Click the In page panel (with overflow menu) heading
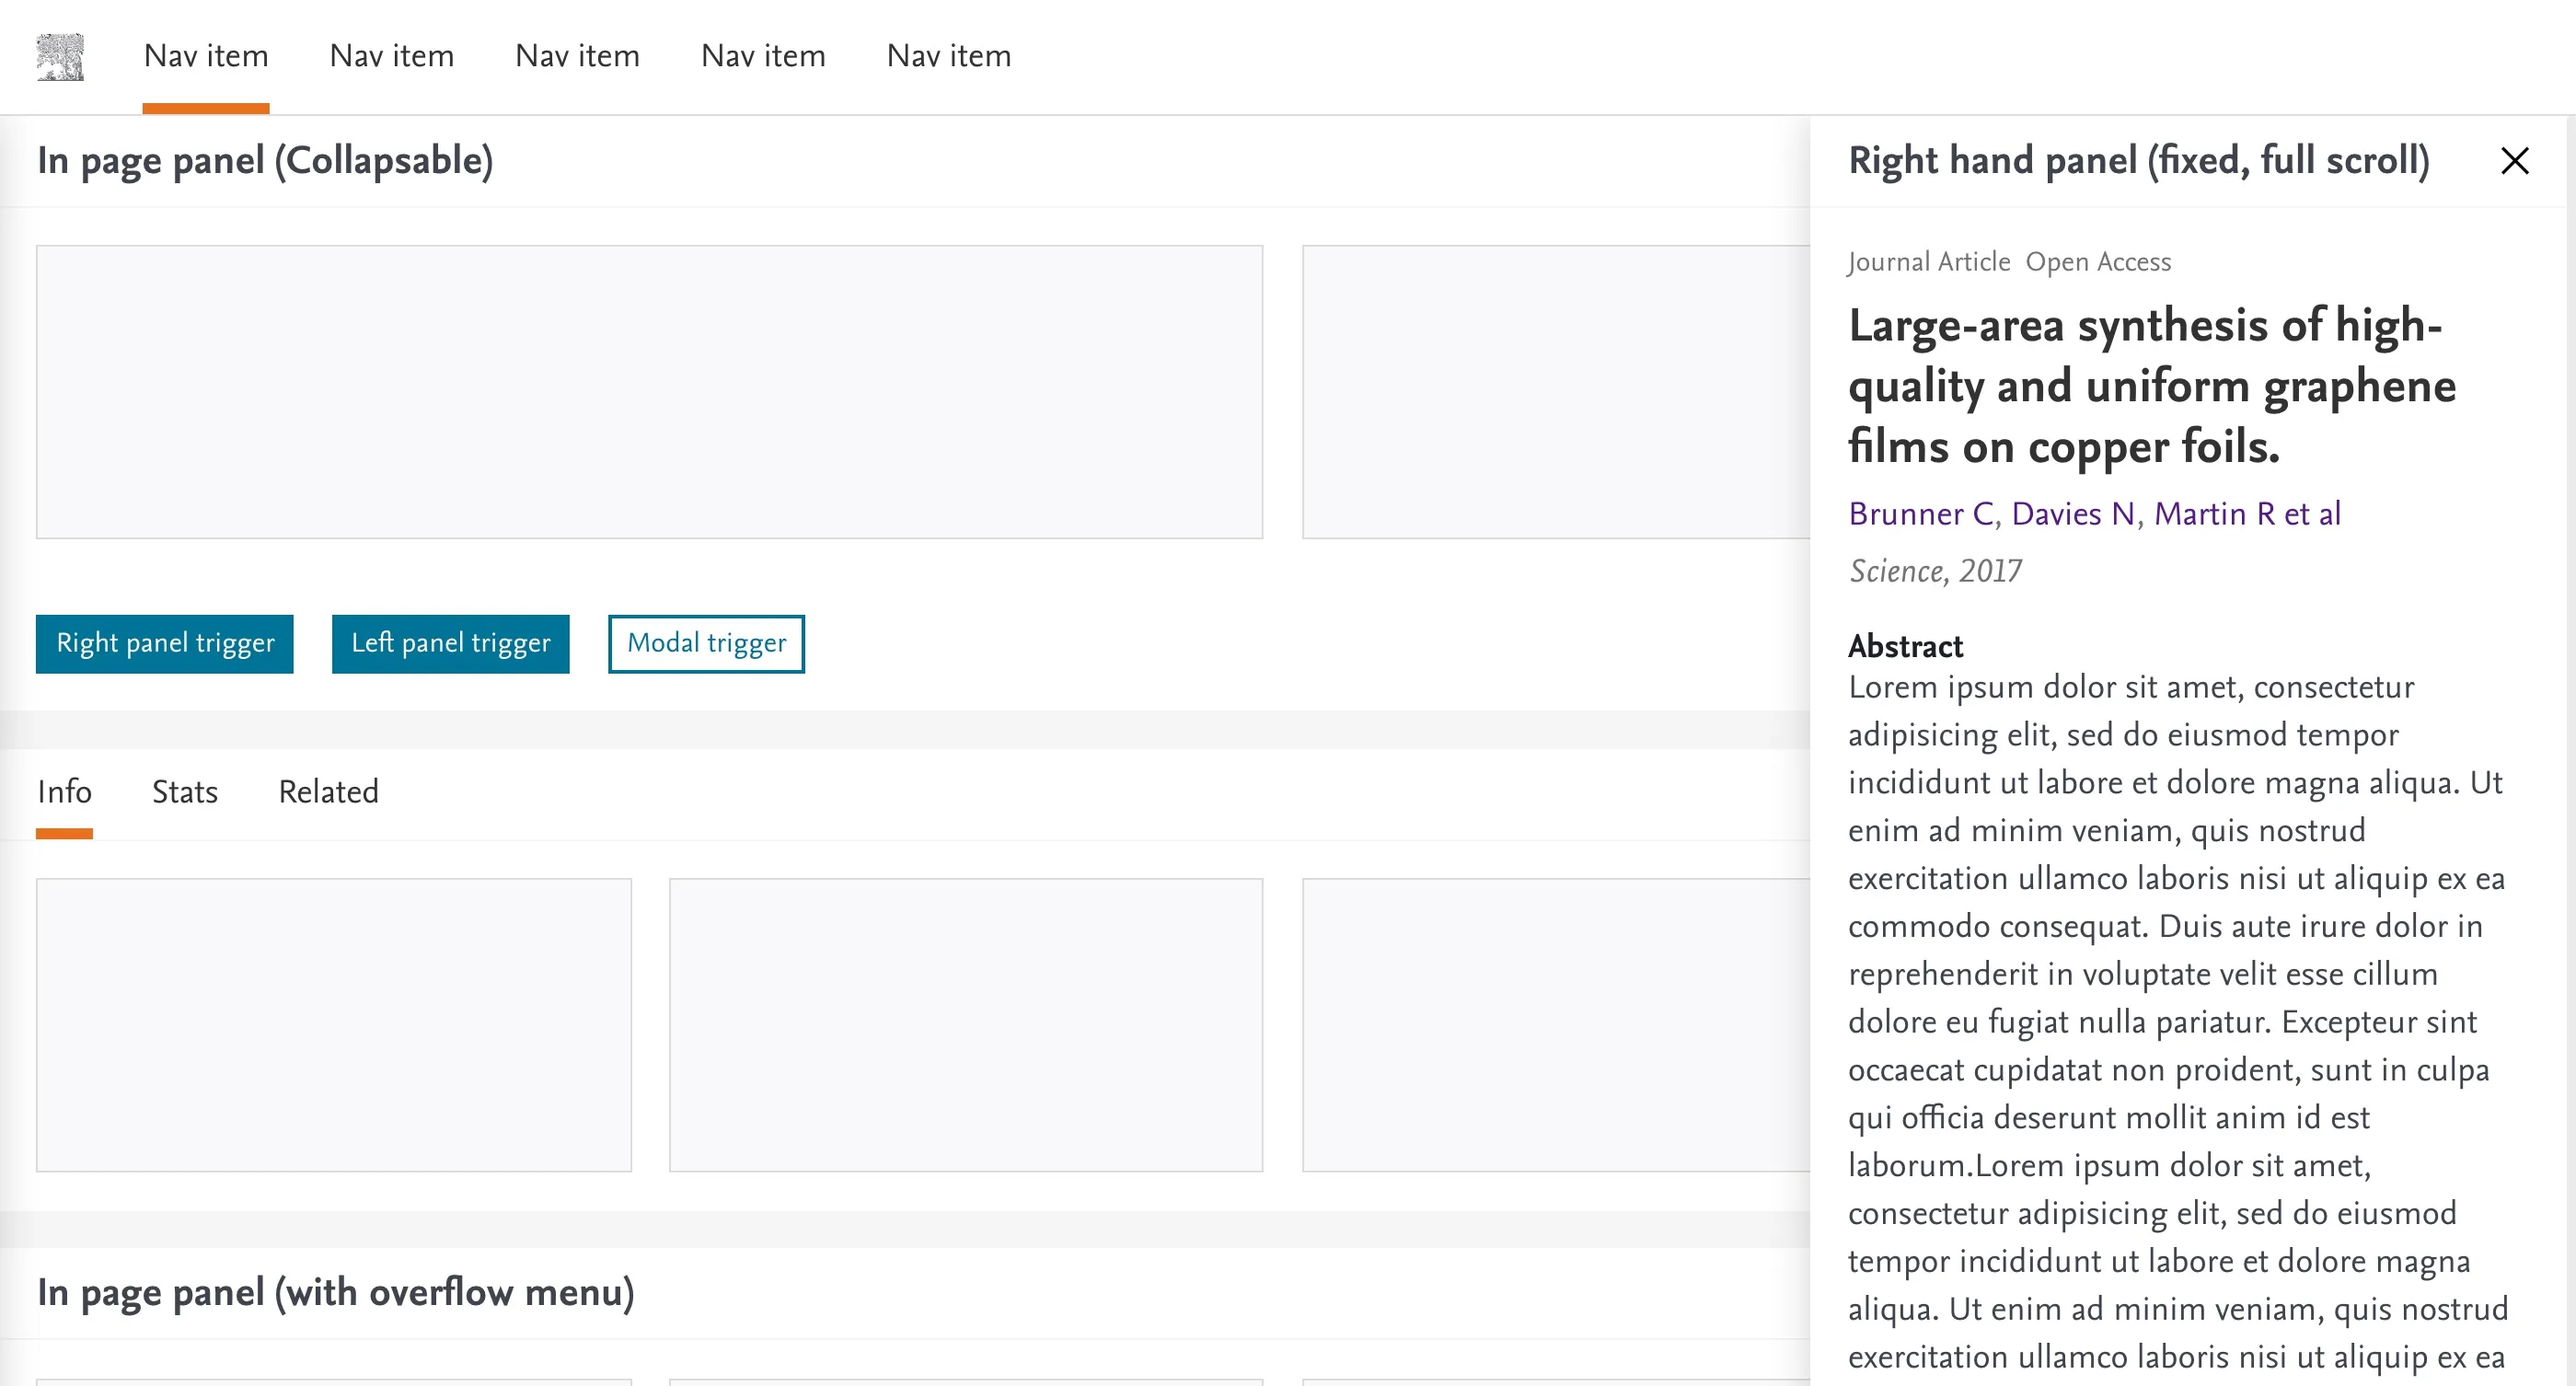 tap(336, 1292)
